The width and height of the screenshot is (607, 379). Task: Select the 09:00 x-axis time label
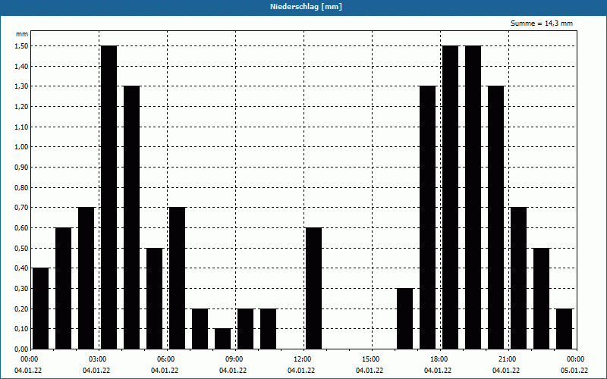coord(234,359)
